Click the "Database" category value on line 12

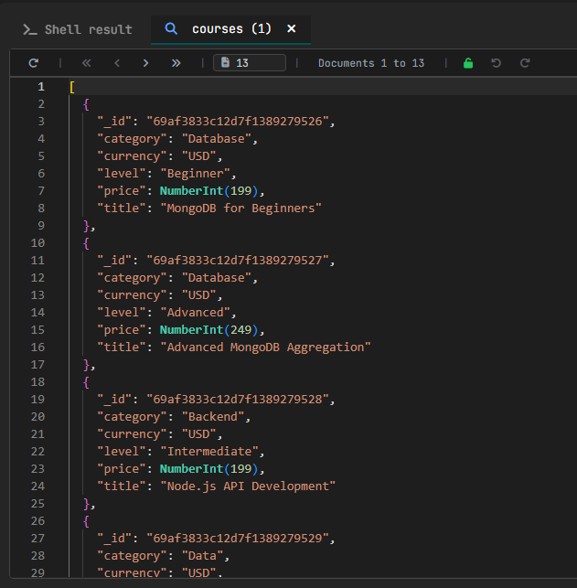point(217,278)
